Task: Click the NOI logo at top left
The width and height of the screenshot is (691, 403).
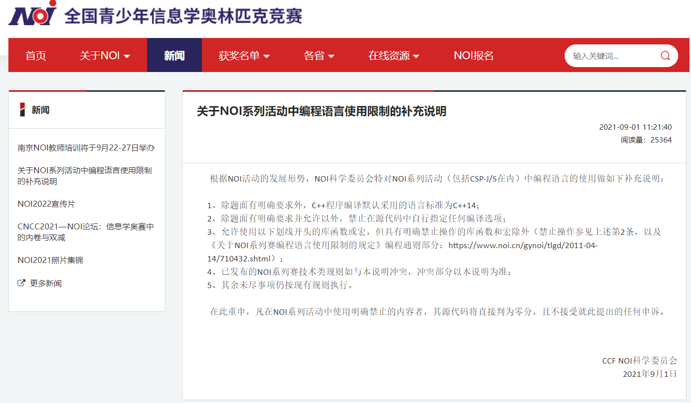Action: (x=32, y=12)
